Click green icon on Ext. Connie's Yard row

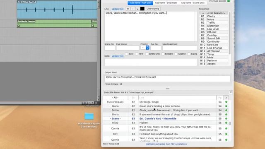pos(226,119)
